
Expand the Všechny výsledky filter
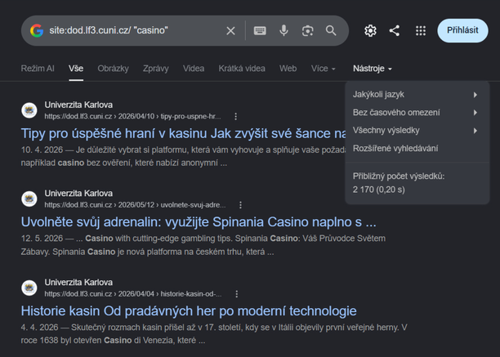pyautogui.click(x=417, y=131)
